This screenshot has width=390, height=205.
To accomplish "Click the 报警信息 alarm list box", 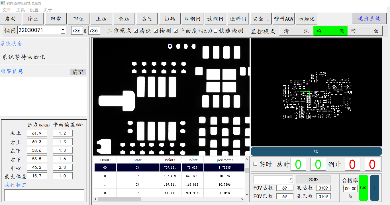I will pyautogui.click(x=43, y=97).
